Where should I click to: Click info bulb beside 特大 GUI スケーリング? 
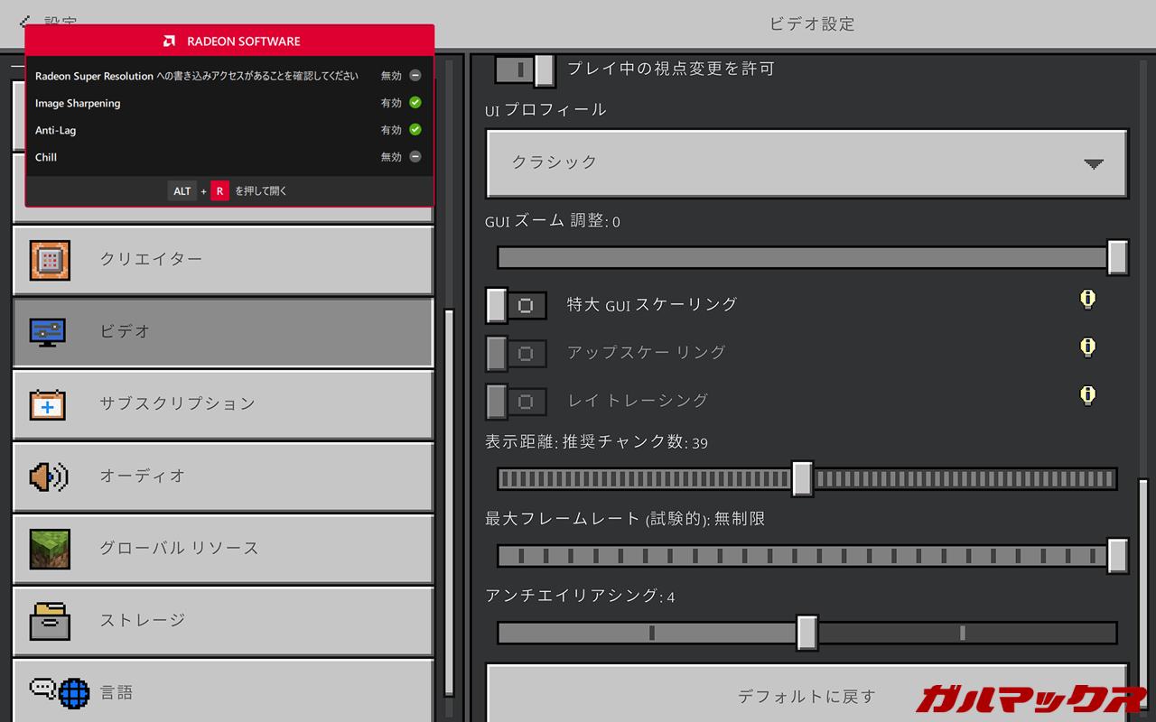(1088, 300)
